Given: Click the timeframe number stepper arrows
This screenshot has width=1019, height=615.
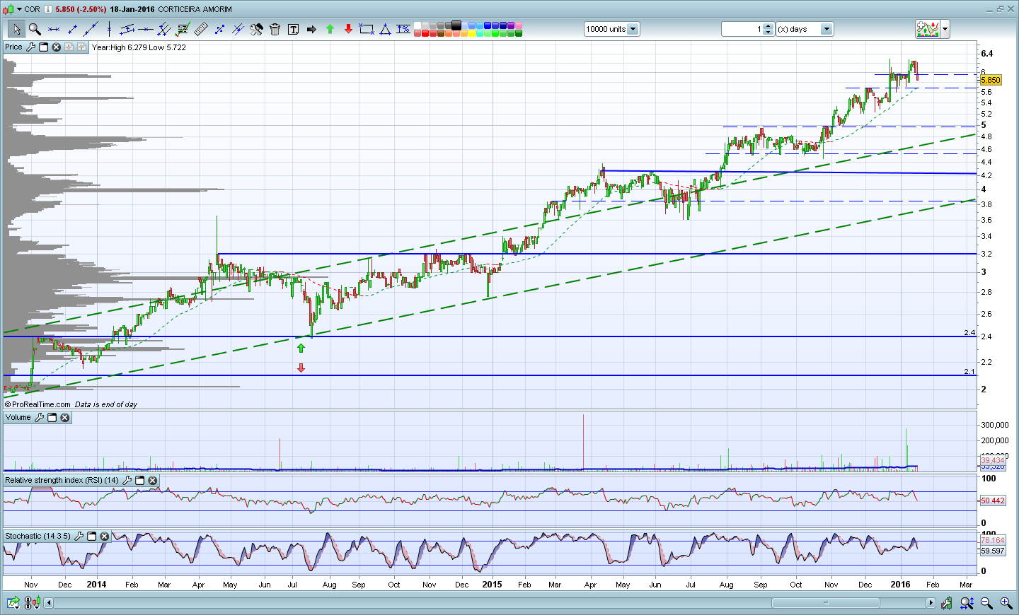Looking at the screenshot, I should point(769,29).
